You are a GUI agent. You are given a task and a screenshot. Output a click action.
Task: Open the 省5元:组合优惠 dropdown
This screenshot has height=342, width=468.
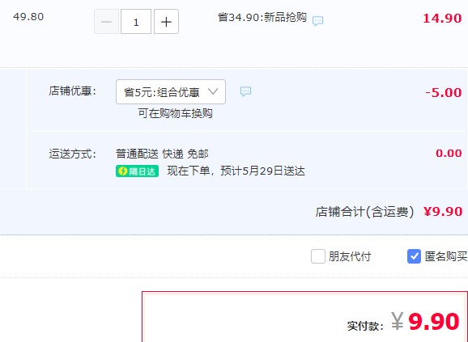(x=171, y=91)
